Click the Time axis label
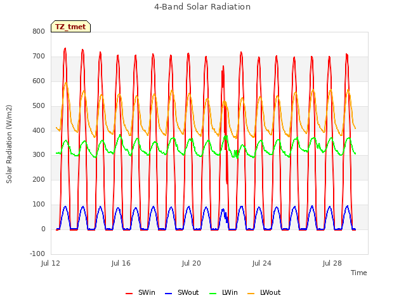The height and width of the screenshot is (305, 406). (359, 273)
